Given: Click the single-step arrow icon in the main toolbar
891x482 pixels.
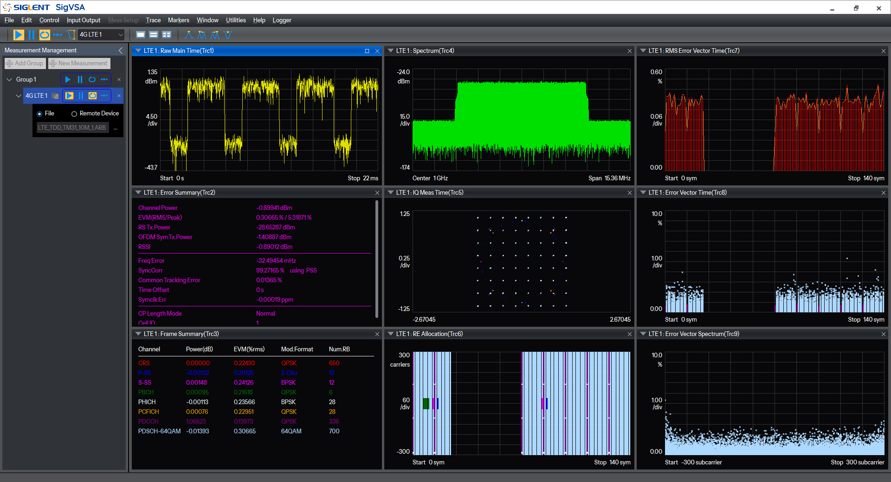Looking at the screenshot, I should 58,35.
